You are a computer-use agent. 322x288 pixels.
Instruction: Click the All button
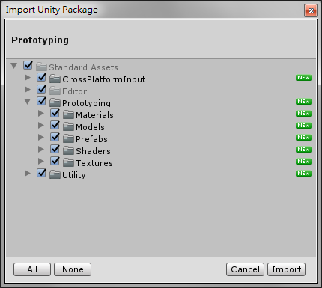click(32, 269)
